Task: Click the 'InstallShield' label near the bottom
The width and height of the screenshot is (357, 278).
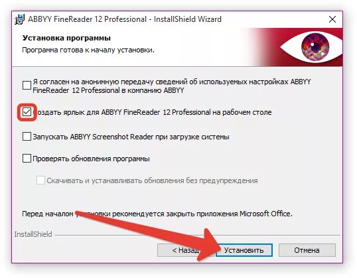Action: click(x=33, y=234)
